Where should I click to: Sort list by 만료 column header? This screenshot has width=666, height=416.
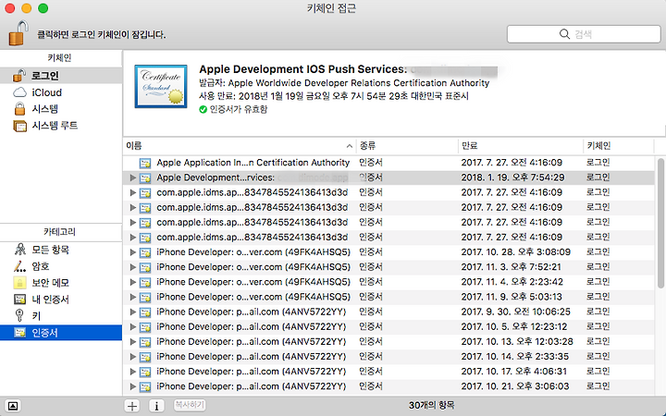[x=521, y=146]
